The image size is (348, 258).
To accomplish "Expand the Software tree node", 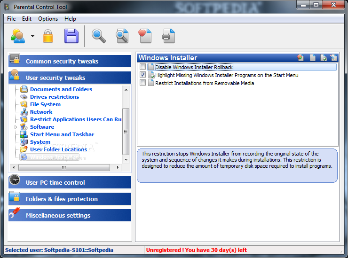I will tap(16, 127).
